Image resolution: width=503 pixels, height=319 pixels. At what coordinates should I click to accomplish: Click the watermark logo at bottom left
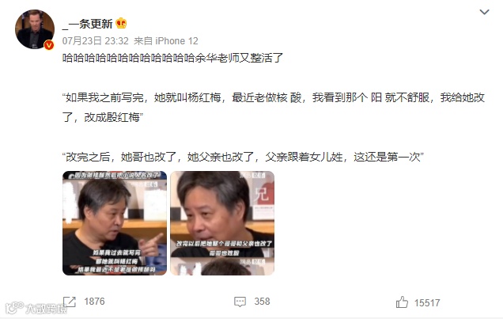pyautogui.click(x=36, y=308)
